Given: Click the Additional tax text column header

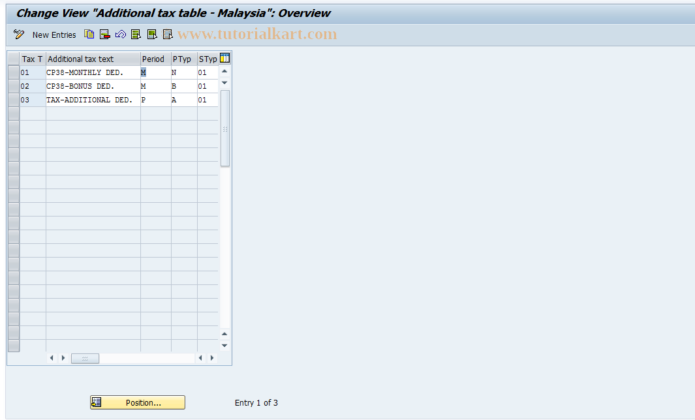Looking at the screenshot, I should tap(93, 59).
